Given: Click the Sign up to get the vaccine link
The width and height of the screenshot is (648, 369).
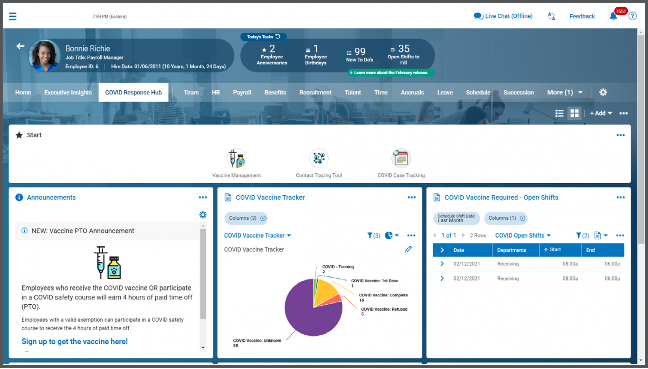Looking at the screenshot, I should pos(74,341).
